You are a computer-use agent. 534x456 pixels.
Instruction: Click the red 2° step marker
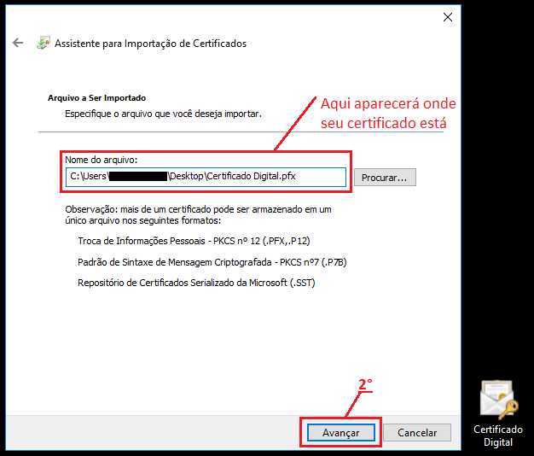(x=364, y=385)
